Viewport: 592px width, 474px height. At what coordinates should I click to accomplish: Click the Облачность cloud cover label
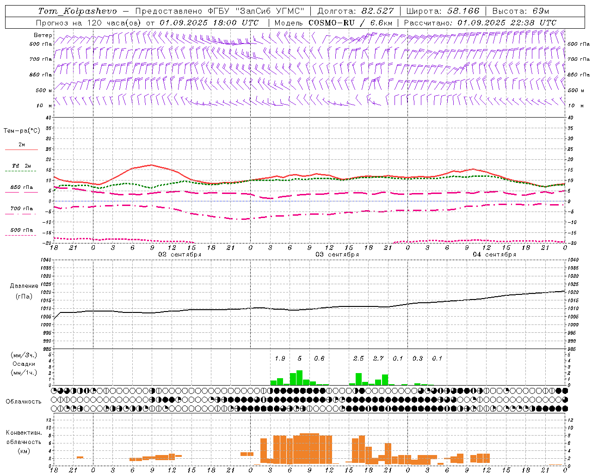pyautogui.click(x=24, y=402)
